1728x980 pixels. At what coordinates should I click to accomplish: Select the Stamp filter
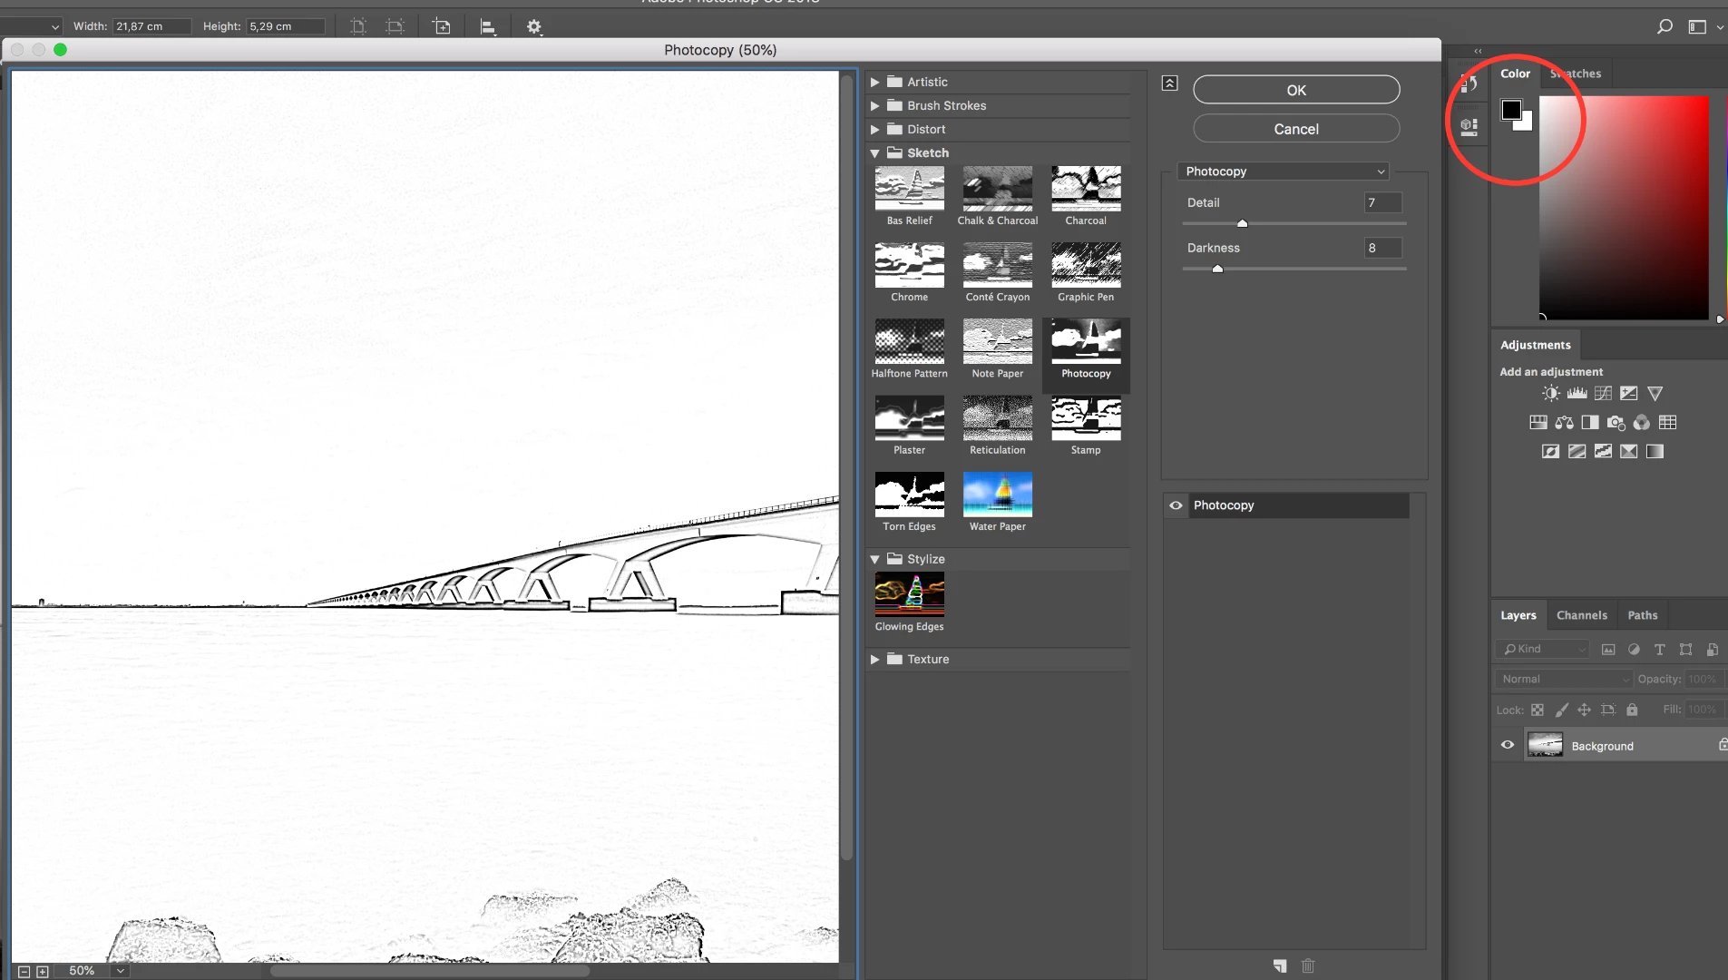click(x=1086, y=418)
